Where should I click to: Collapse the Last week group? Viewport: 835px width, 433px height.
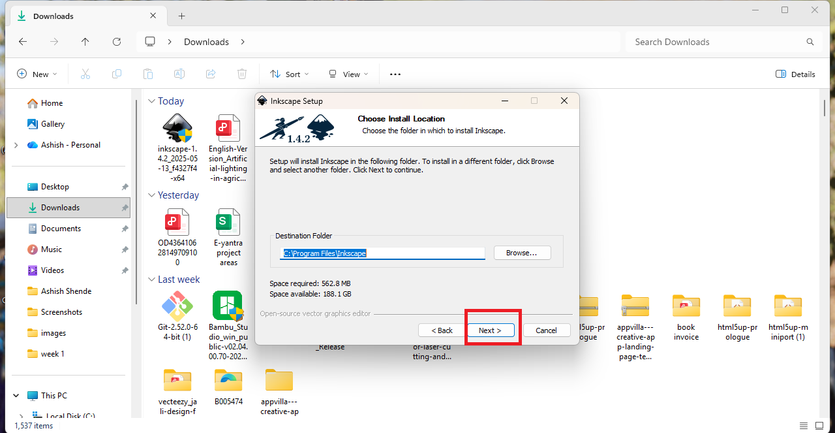(x=151, y=280)
